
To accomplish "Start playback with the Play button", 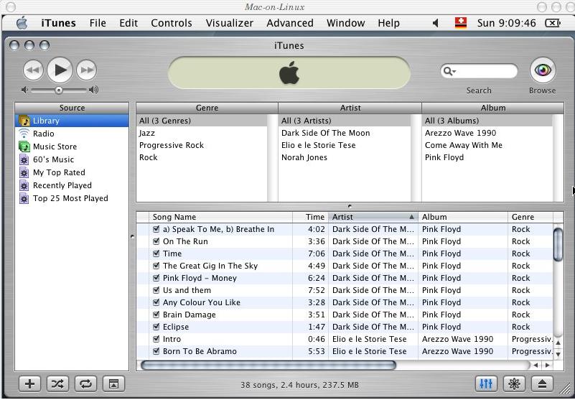I will (x=60, y=70).
